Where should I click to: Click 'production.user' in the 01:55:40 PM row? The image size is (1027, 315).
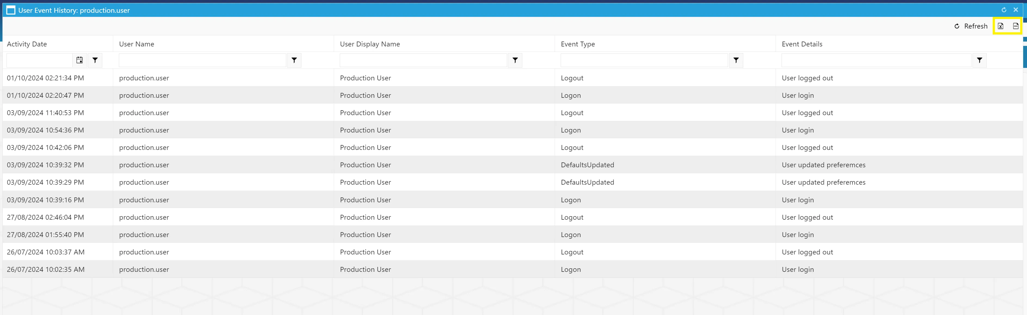pos(144,235)
